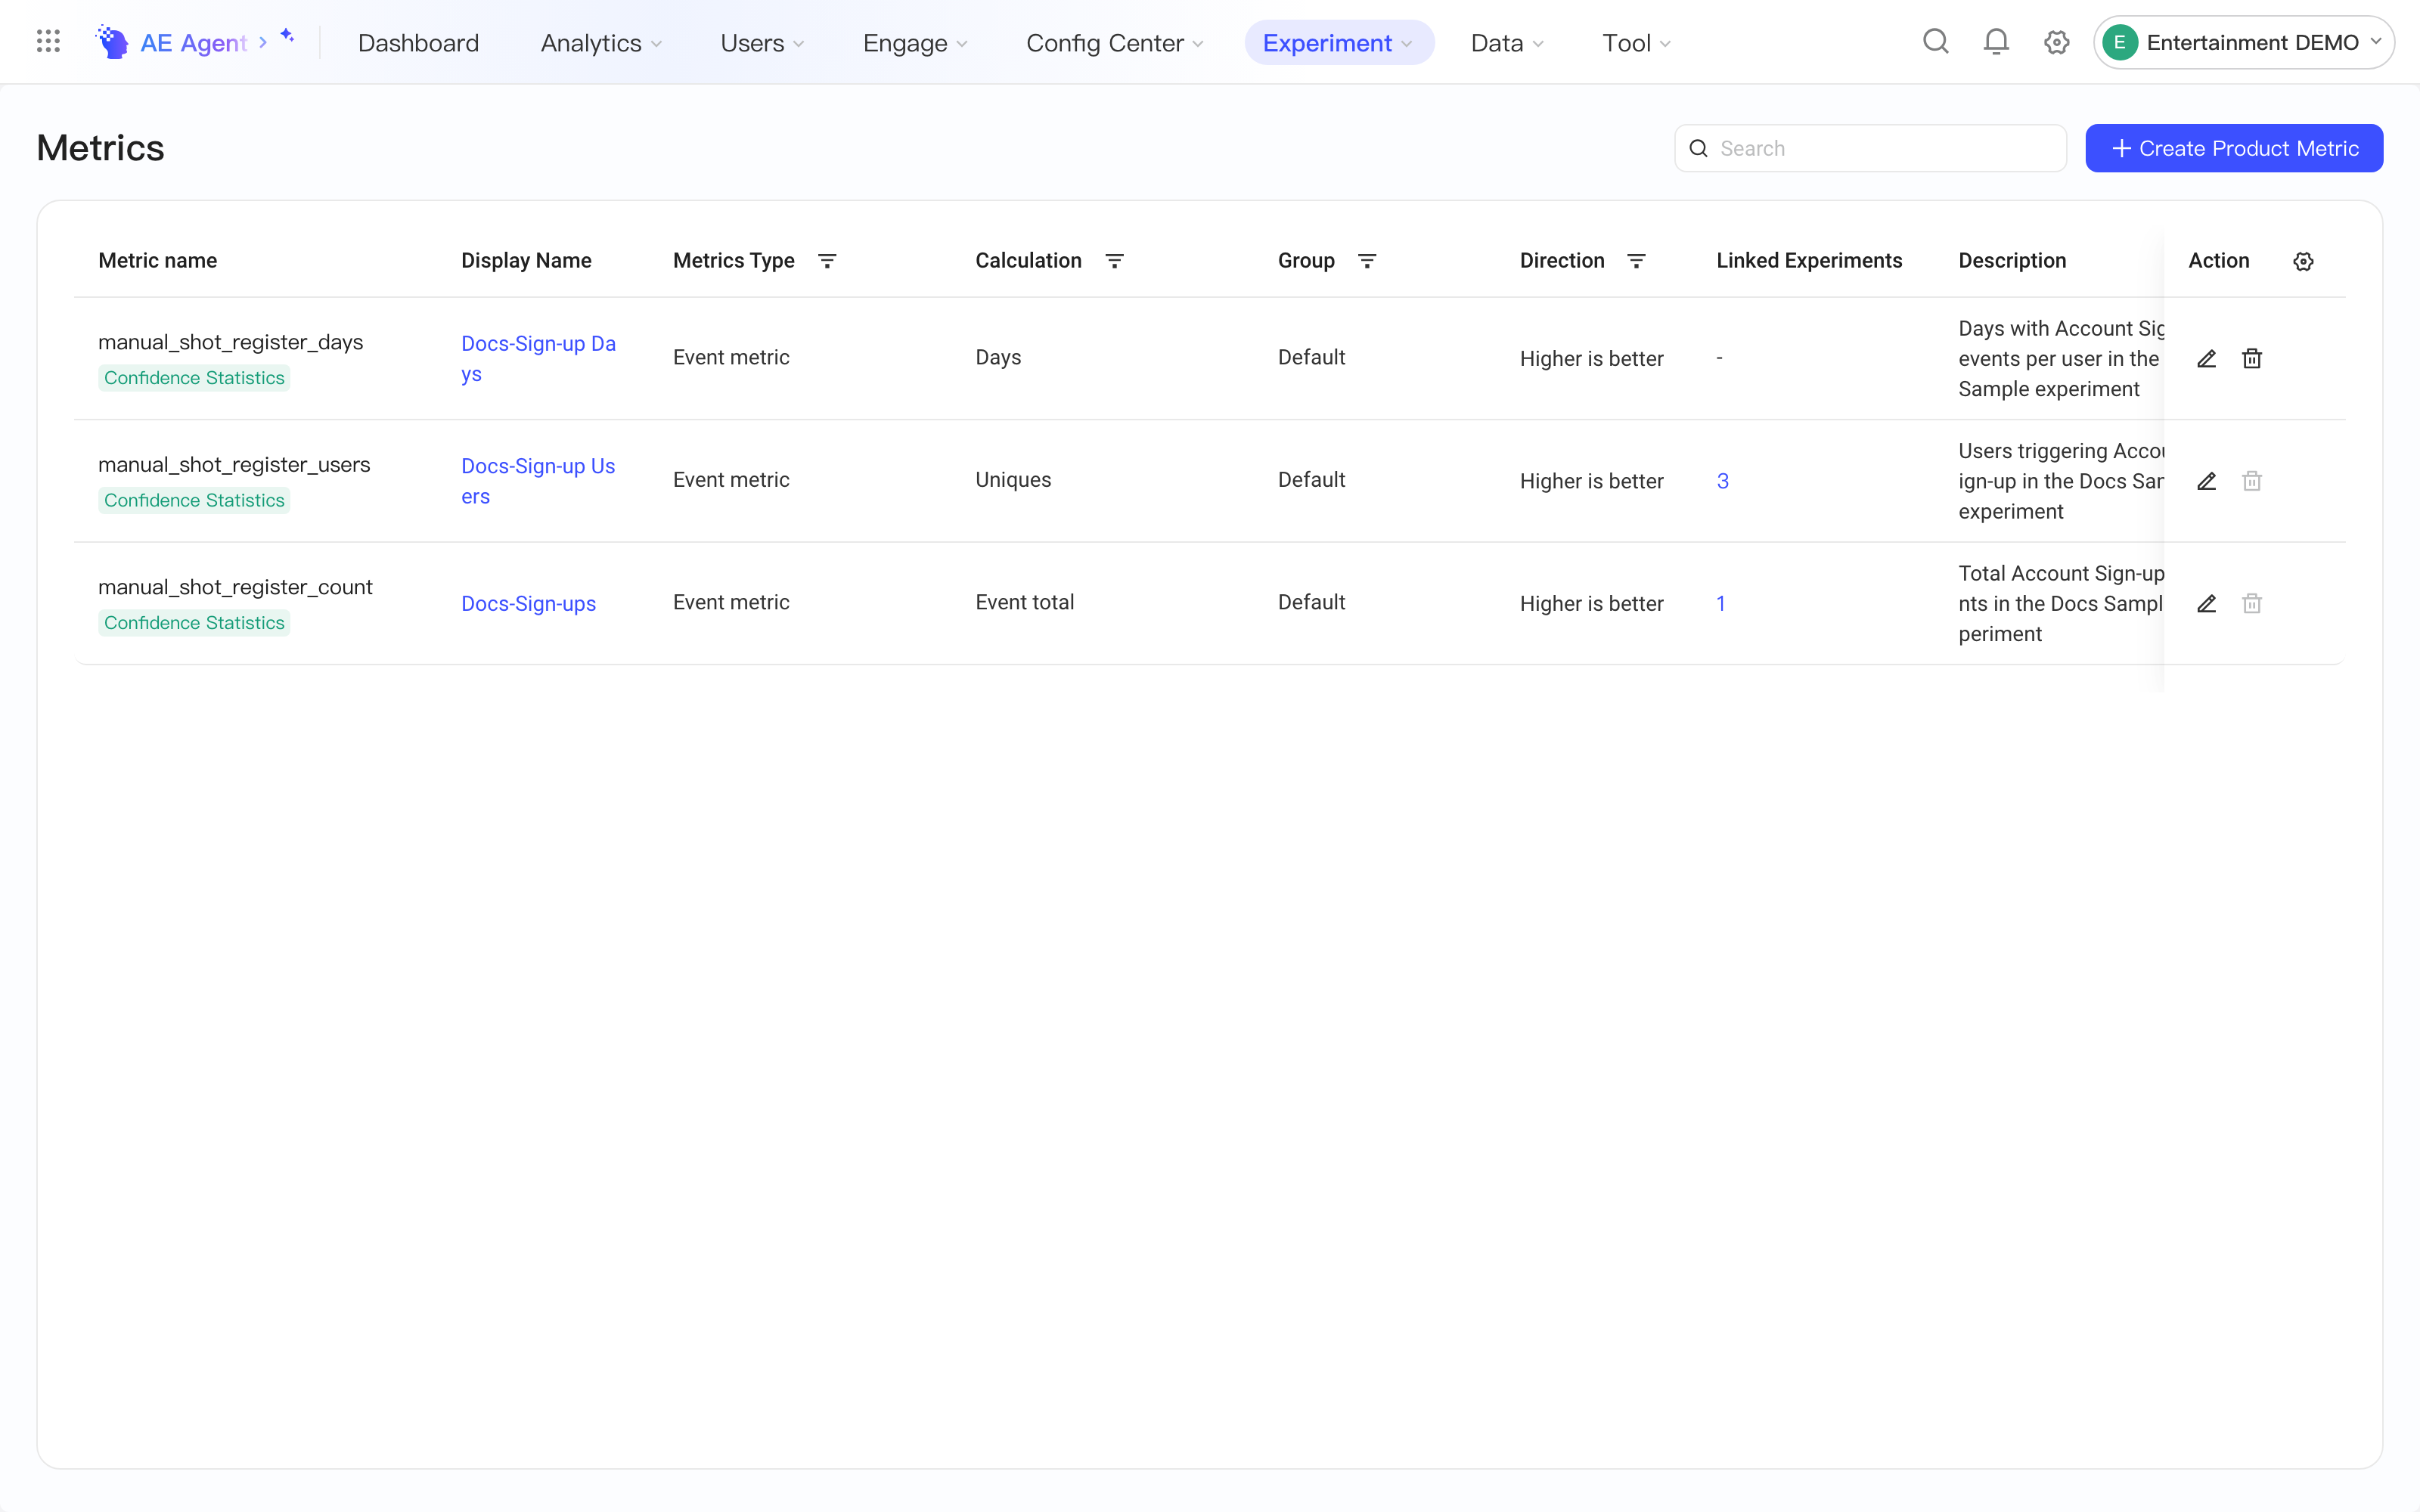Filter by Metrics Type column

click(827, 261)
